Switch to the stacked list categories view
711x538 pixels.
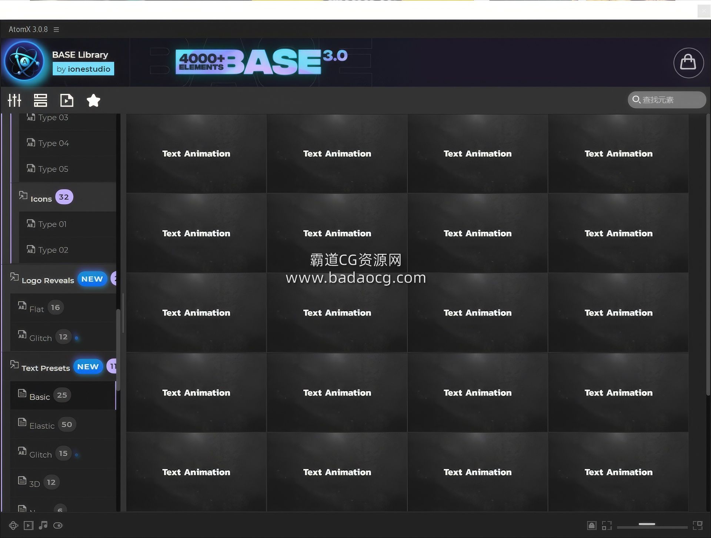[x=40, y=100]
